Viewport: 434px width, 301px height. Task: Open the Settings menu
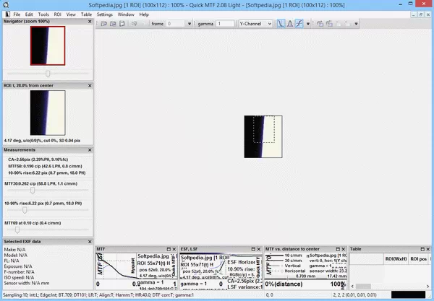tap(105, 14)
